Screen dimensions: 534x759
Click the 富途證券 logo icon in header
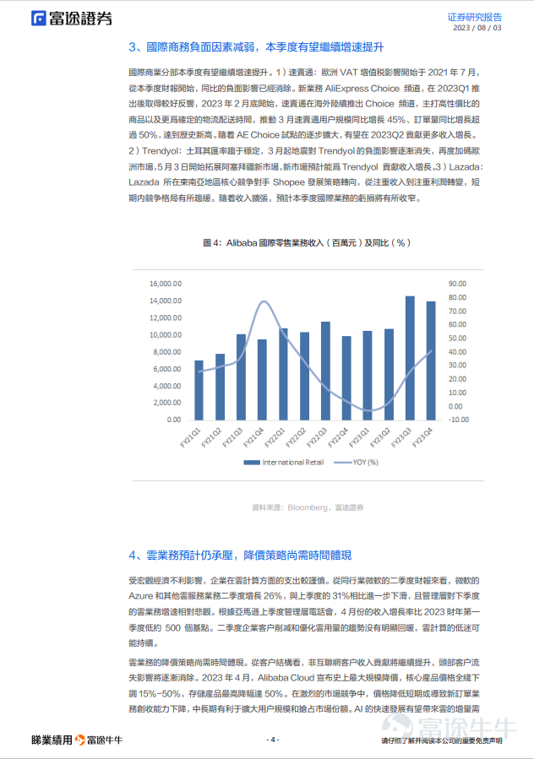[39, 19]
